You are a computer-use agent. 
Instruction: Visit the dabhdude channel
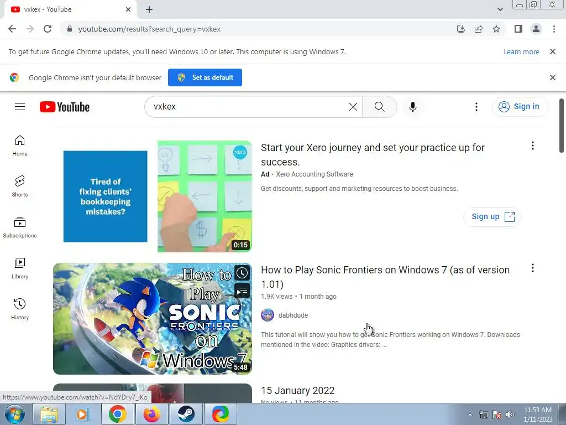coord(293,315)
